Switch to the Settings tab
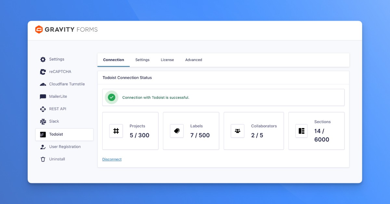This screenshot has height=204, width=390. [x=142, y=60]
